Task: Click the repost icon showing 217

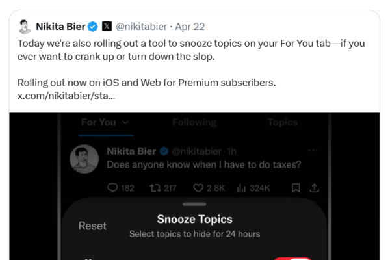Action: click(155, 188)
